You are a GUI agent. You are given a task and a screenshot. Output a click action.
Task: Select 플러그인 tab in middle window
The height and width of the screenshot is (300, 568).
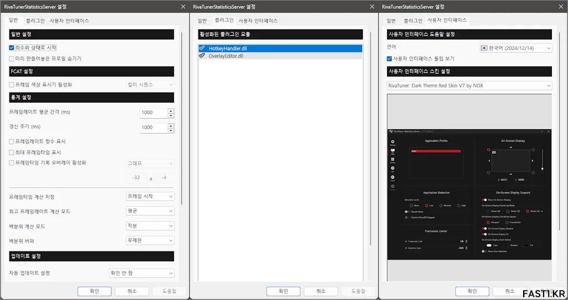224,21
